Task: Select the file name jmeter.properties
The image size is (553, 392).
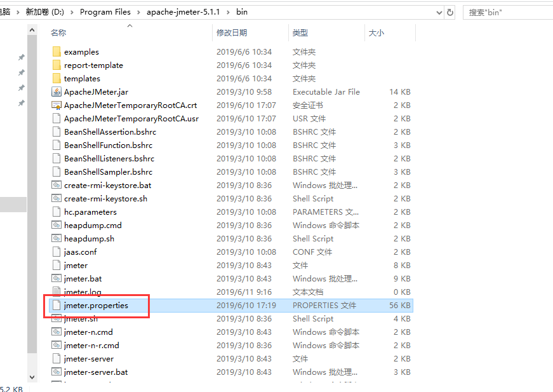Action: click(x=96, y=305)
